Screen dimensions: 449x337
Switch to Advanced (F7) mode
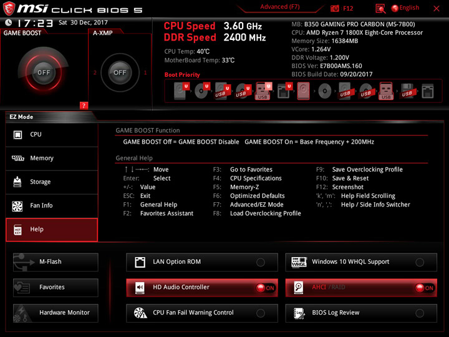click(x=280, y=7)
